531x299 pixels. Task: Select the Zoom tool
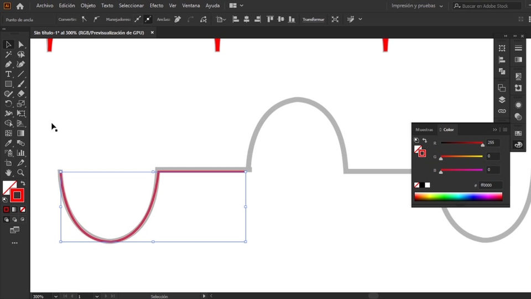[x=21, y=173]
